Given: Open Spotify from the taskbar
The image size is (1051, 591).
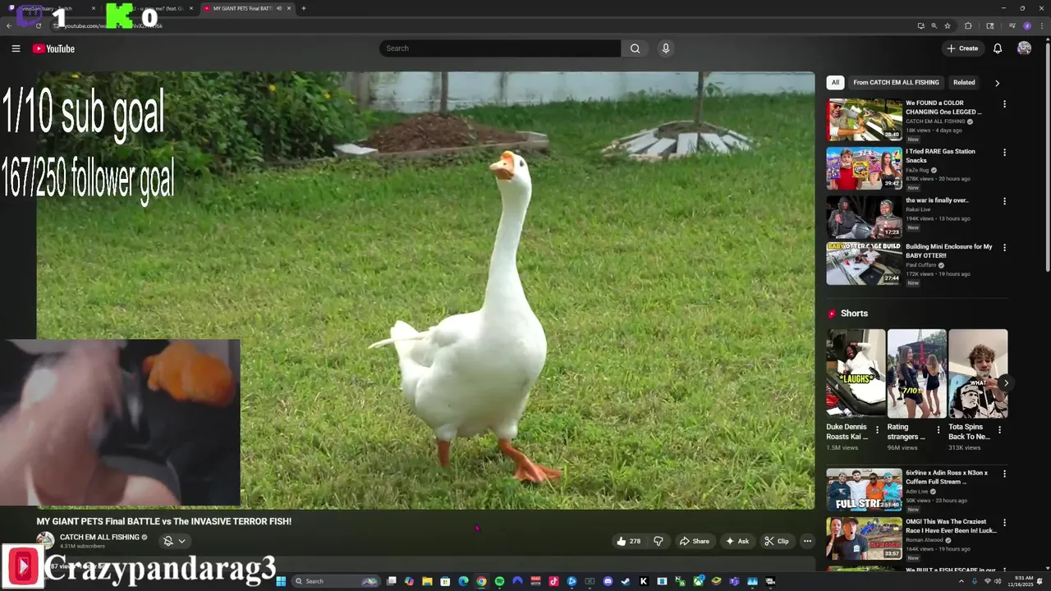Looking at the screenshot, I should coord(499,581).
